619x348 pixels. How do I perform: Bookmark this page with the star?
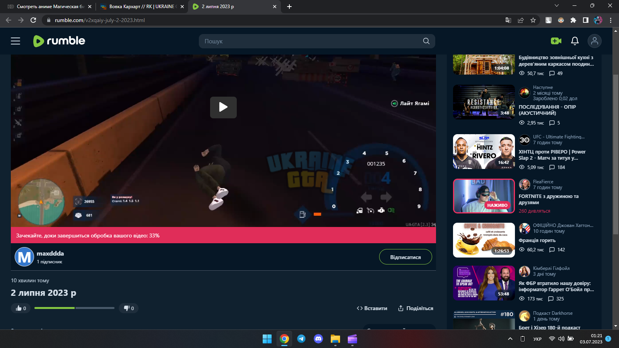pos(533,20)
